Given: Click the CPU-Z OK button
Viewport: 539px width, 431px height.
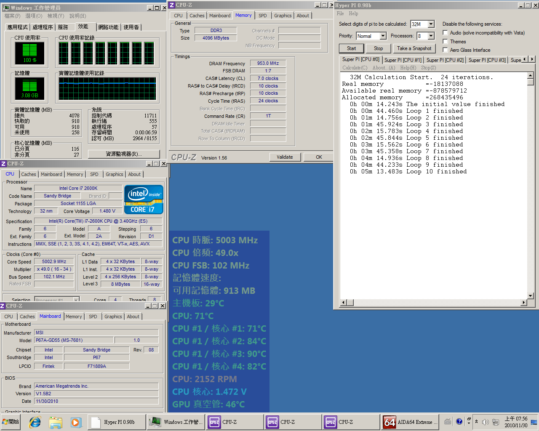Looking at the screenshot, I should tap(319, 157).
